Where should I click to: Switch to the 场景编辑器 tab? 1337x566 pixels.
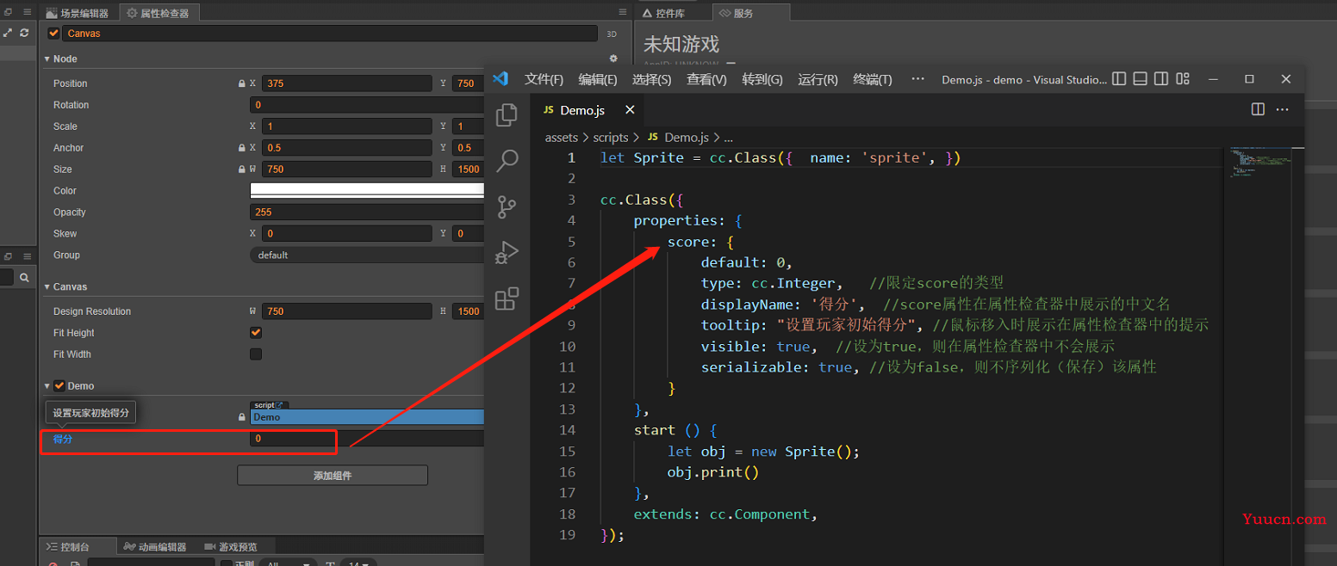coord(78,13)
